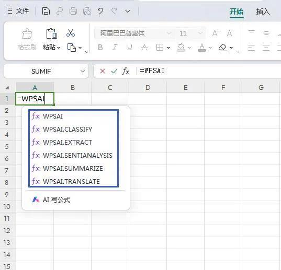The width and height of the screenshot is (281, 270).
Task: Click the 粘贴 paste icon
Action: [51, 34]
